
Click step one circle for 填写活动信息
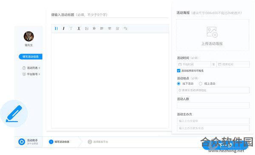(x=51, y=142)
